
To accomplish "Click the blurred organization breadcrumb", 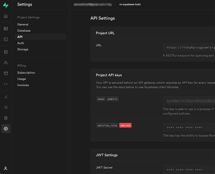I will coord(93,5).
